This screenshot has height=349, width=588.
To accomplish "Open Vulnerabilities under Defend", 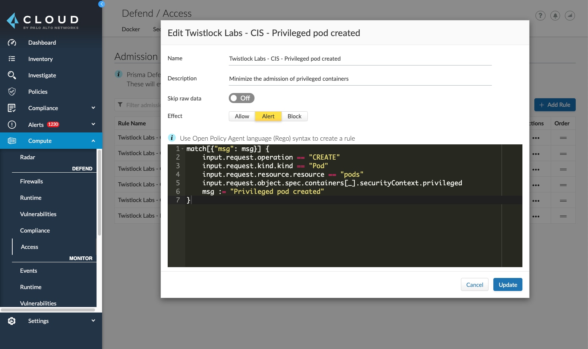I will (x=38, y=214).
